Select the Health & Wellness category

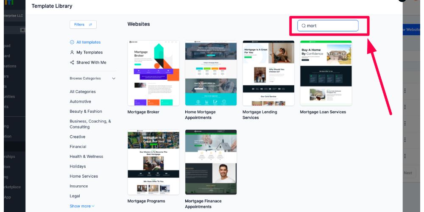pyautogui.click(x=86, y=156)
